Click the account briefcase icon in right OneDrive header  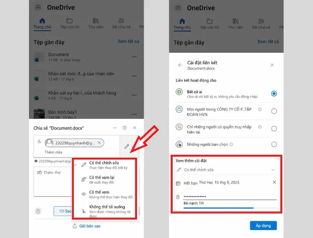(x=178, y=8)
